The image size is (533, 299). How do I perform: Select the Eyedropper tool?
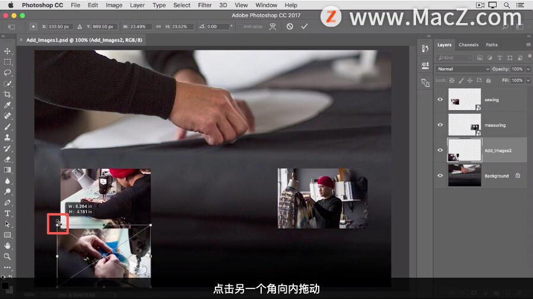point(7,105)
